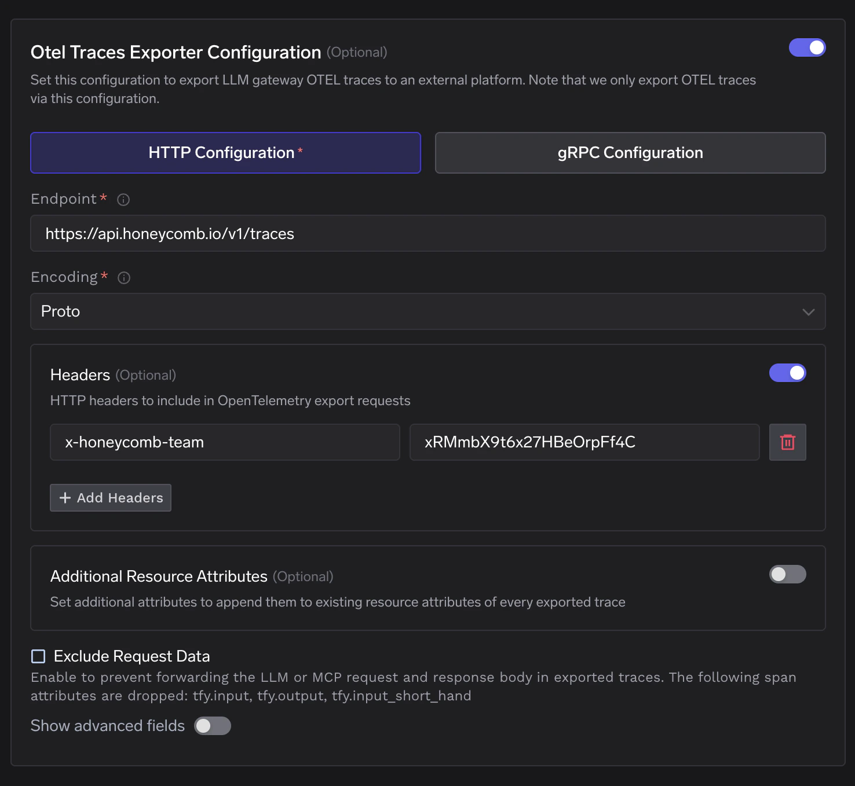Screen dimensions: 855x786
Task: Click the Endpoint URL input field
Action: pos(428,233)
